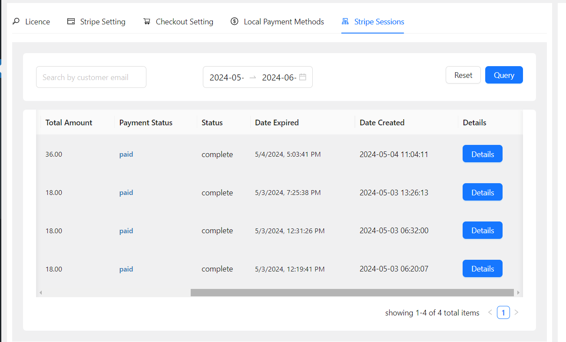The image size is (566, 342).
Task: Click the table horizontal scrollbar thumb
Action: click(352, 292)
